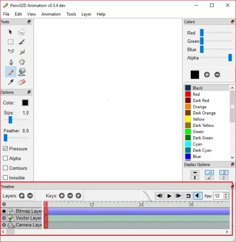Select the Hand tool
This screenshot has height=242, width=236.
(22, 62)
